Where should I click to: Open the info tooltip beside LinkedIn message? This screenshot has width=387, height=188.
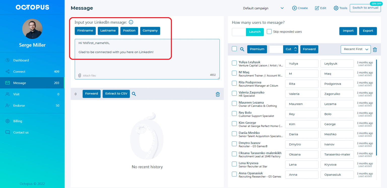click(x=131, y=22)
